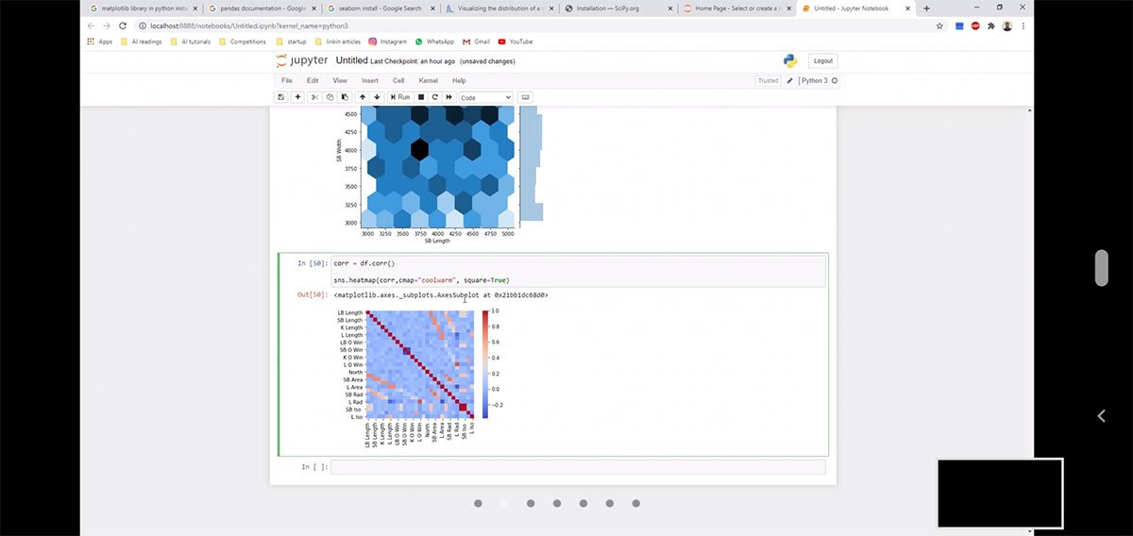Open the Apps bookmark shortcut
1133x536 pixels.
(x=99, y=42)
